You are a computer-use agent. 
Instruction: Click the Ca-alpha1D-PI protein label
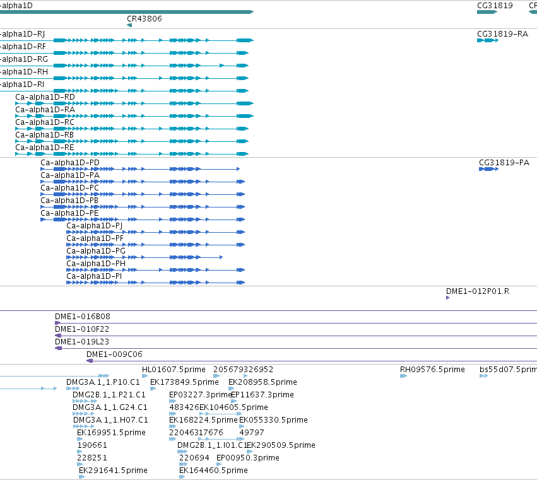click(94, 277)
